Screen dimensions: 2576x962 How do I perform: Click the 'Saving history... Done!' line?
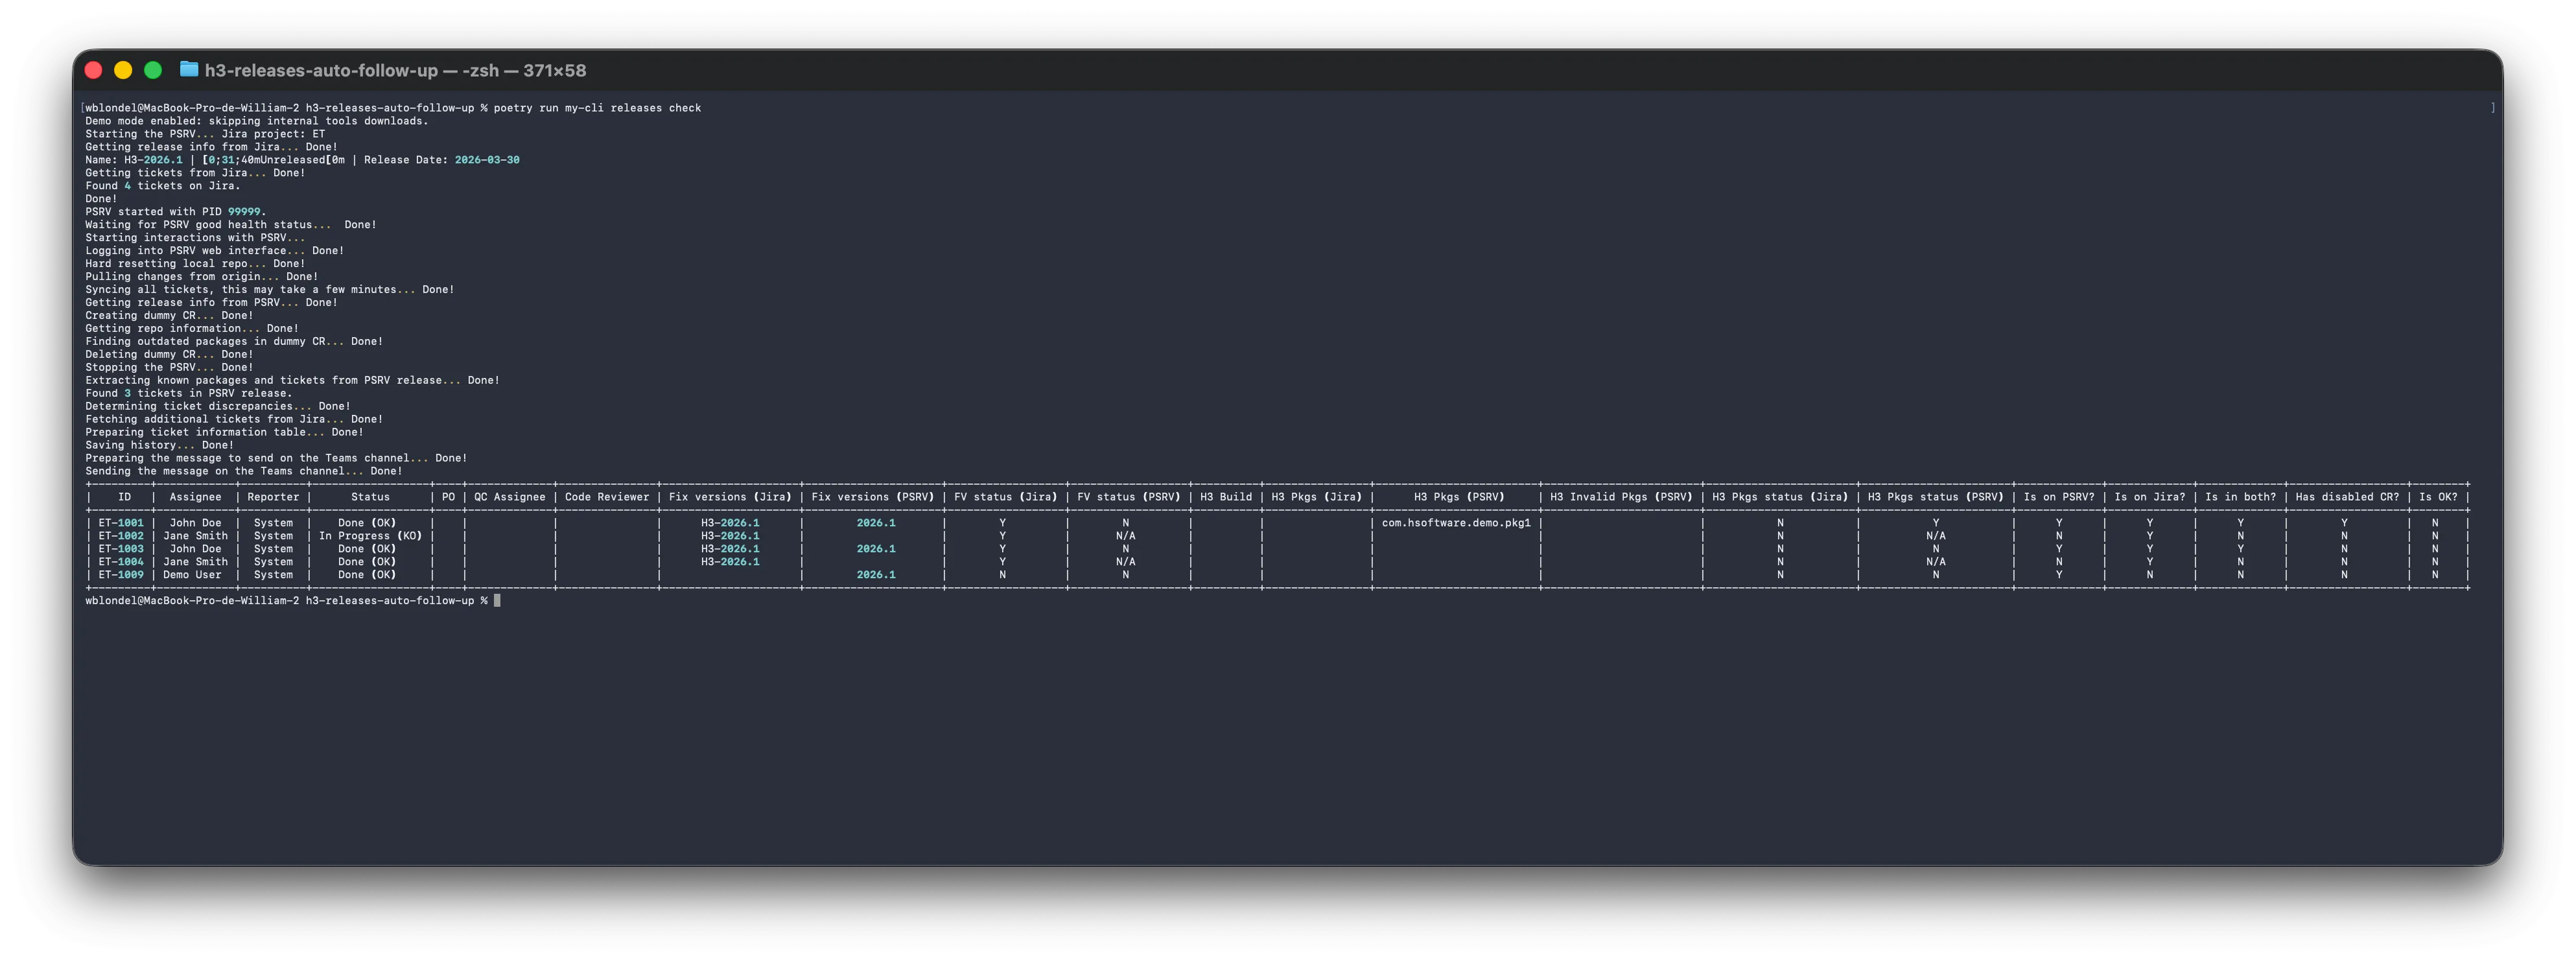[x=159, y=446]
